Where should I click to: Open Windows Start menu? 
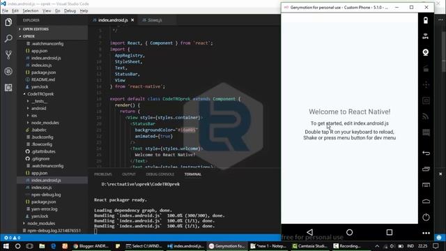pos(6,246)
